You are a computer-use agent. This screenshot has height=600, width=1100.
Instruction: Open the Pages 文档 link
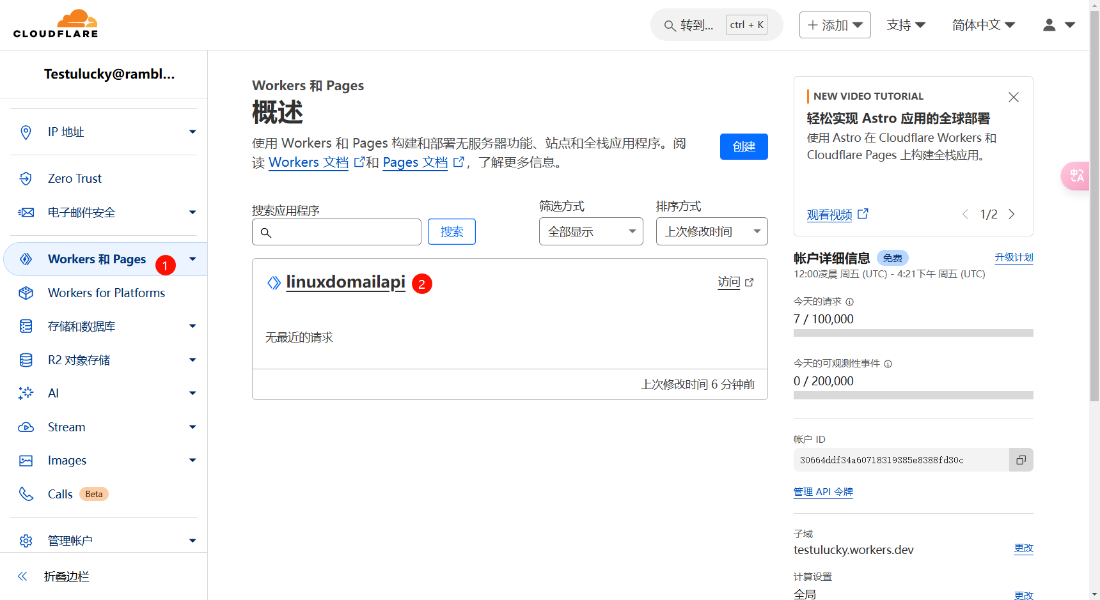tap(415, 162)
